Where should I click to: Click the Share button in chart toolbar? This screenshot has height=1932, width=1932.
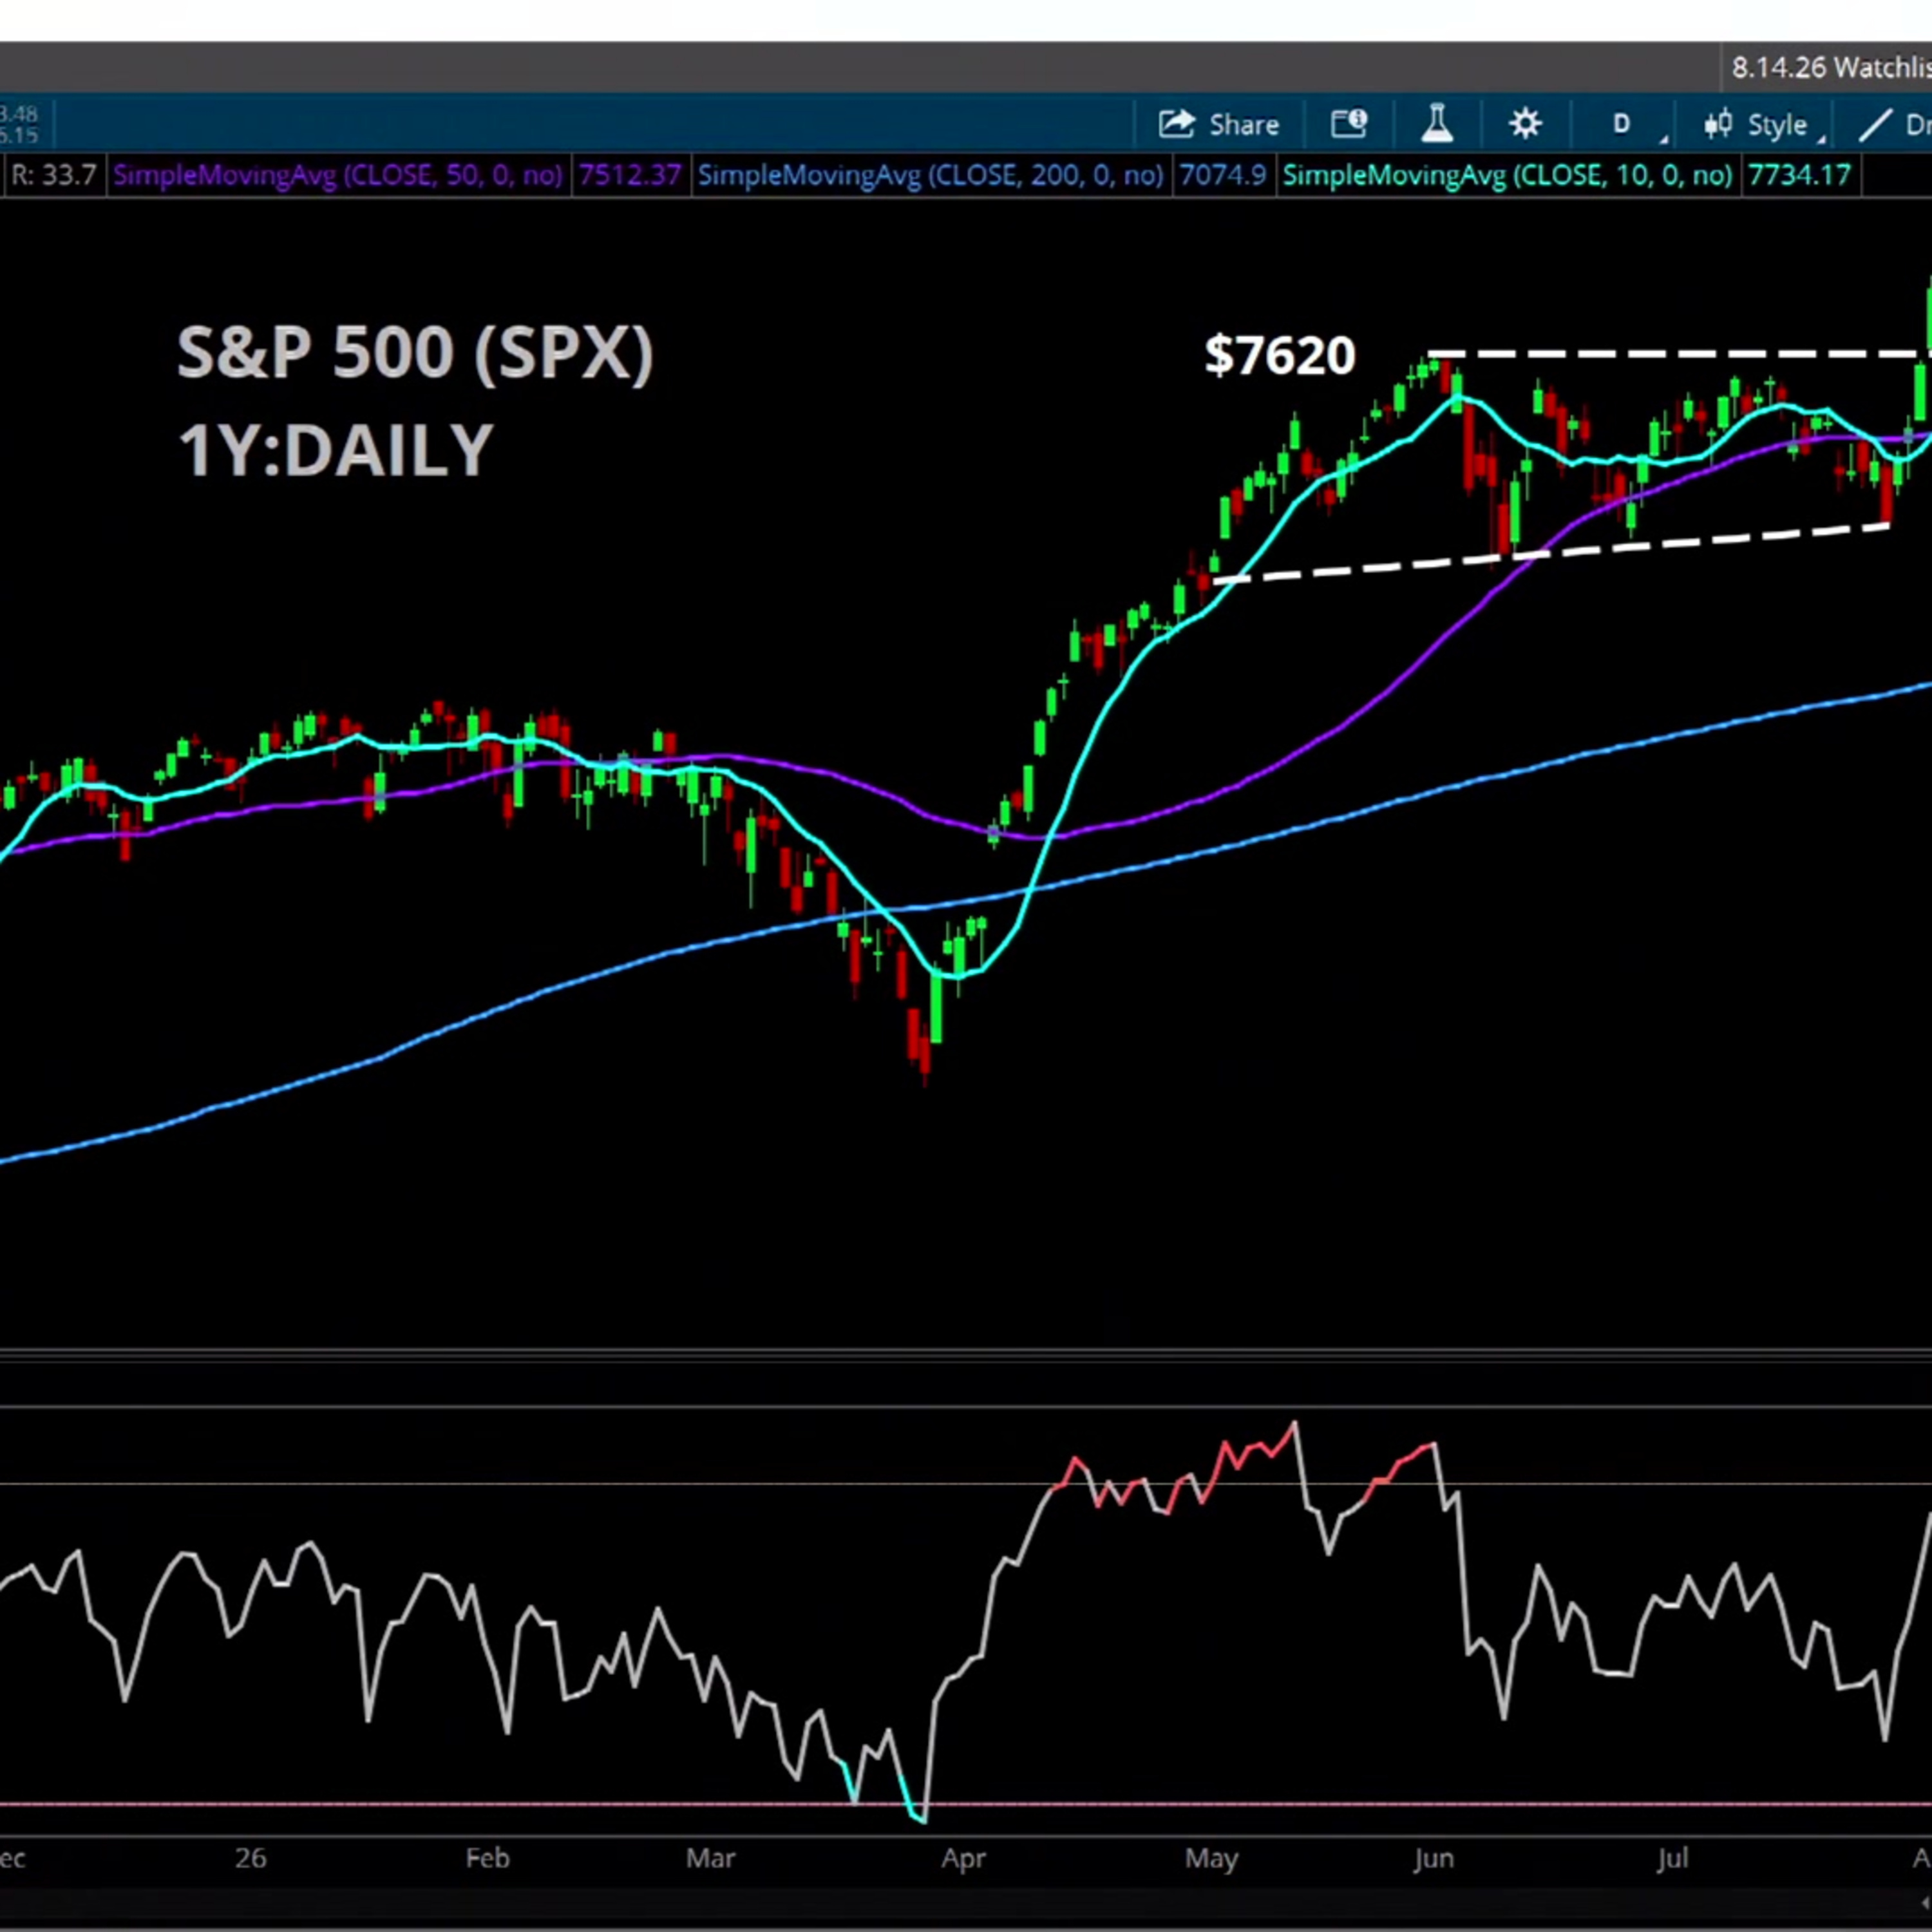point(1219,125)
